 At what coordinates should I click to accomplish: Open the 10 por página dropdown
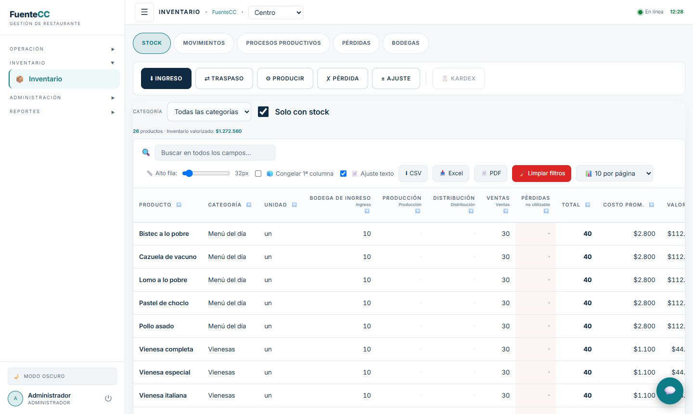click(x=615, y=173)
